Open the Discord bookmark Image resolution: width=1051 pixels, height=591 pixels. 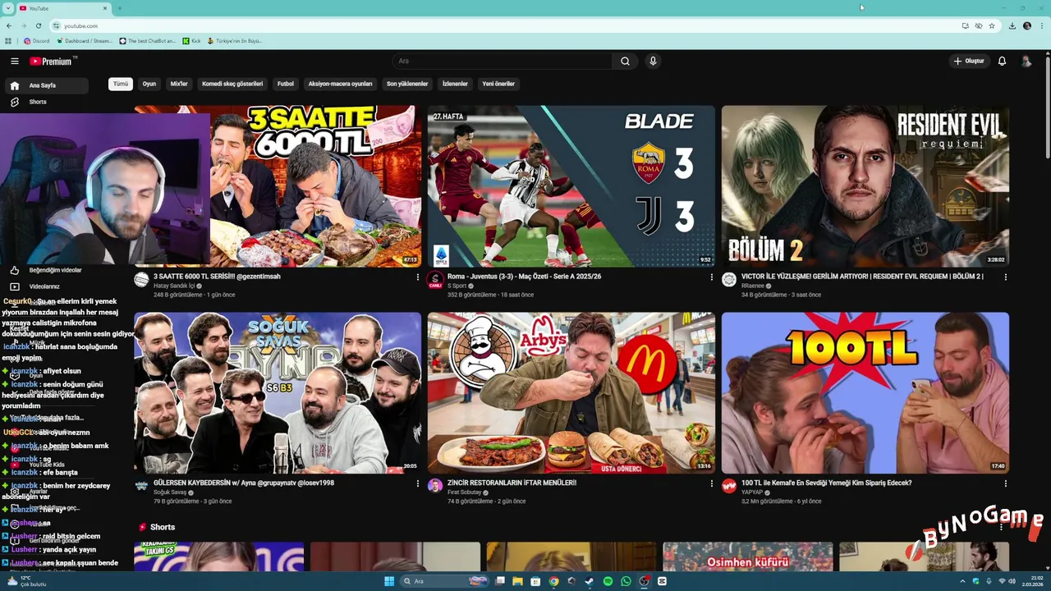(x=37, y=41)
